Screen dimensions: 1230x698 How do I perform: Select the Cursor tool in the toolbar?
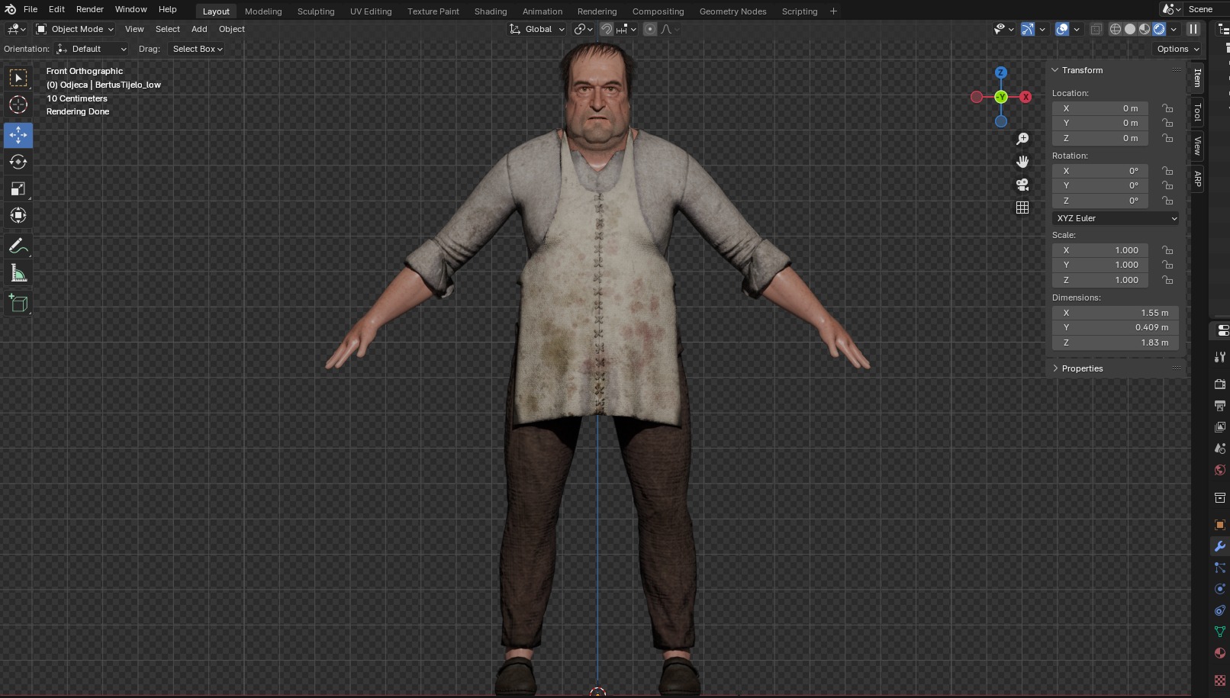pos(18,105)
